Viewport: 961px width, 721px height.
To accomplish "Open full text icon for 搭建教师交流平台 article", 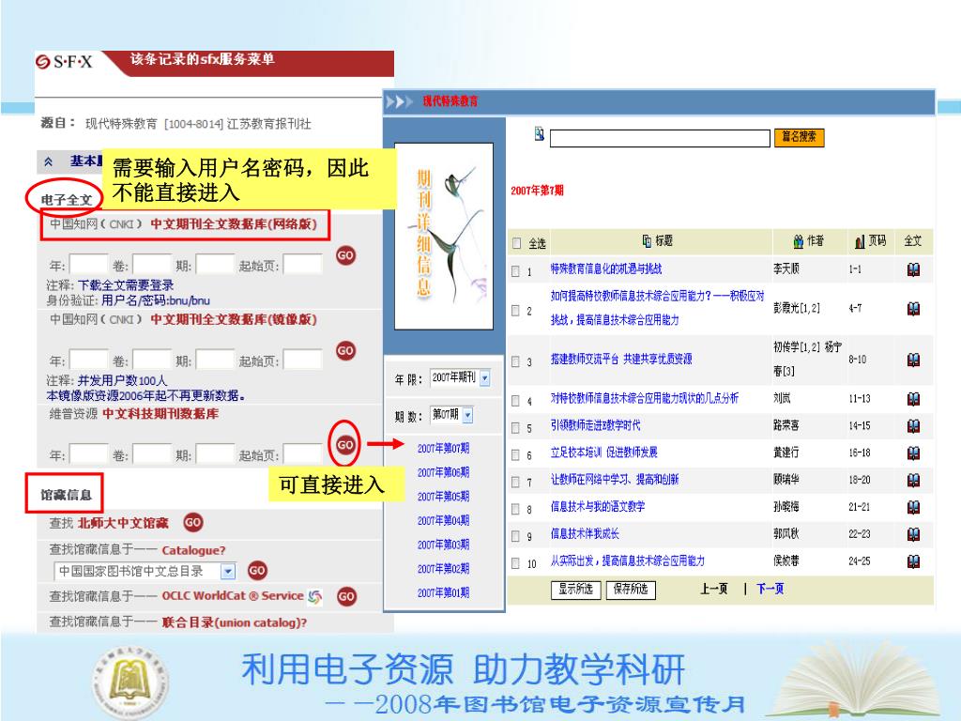I will point(913,360).
